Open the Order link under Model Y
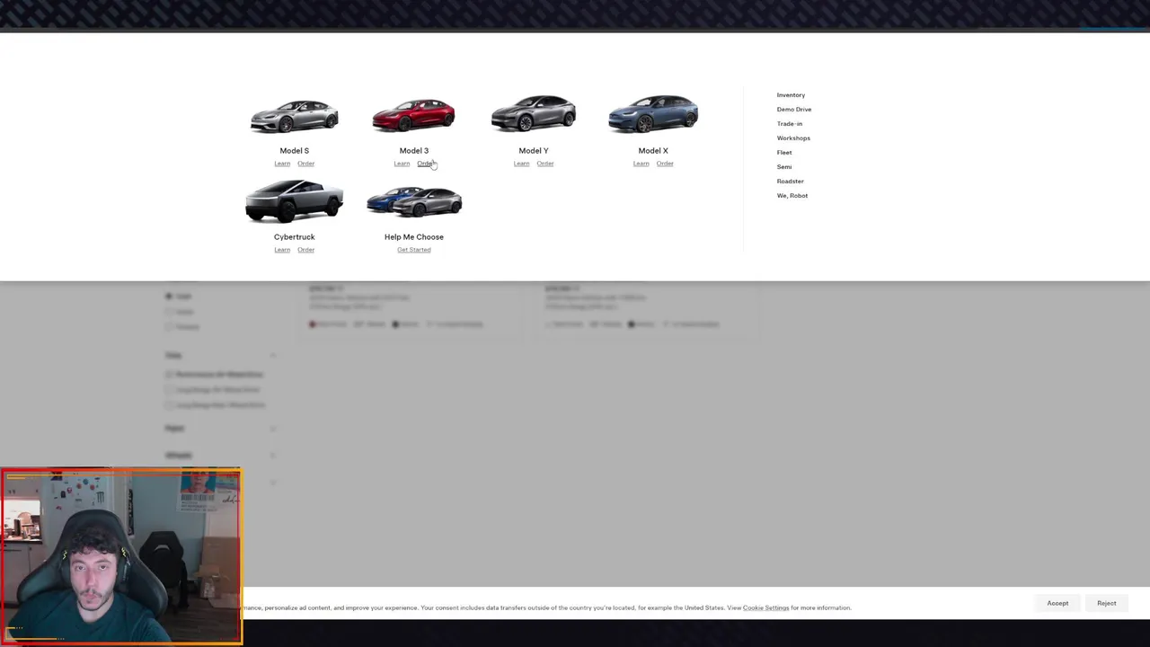 point(545,164)
